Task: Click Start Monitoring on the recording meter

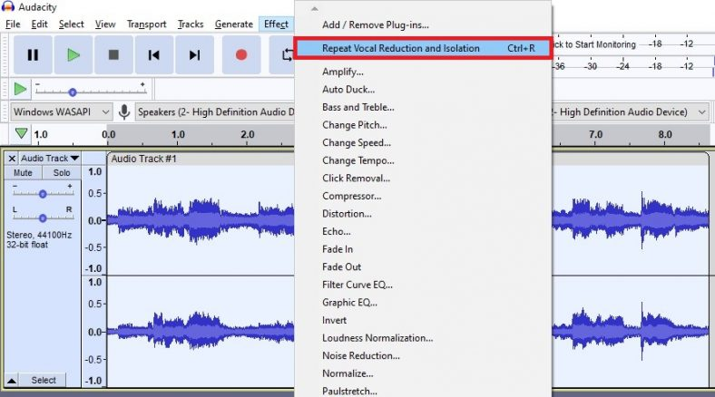Action: pos(593,44)
